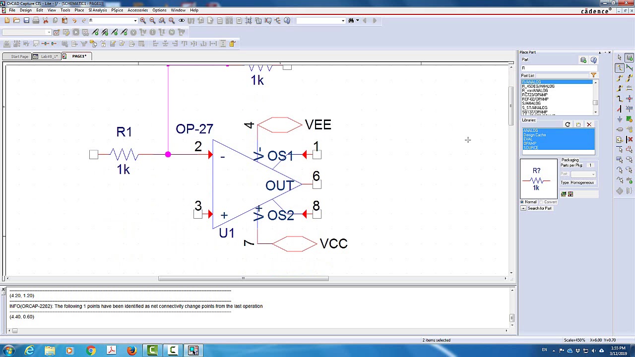Click the Zoom Out magnifier icon
The image size is (635, 357).
click(152, 20)
